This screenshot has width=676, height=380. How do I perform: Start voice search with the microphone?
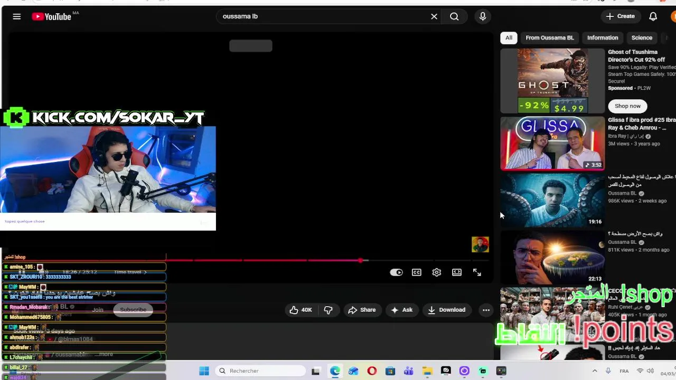pos(483,16)
